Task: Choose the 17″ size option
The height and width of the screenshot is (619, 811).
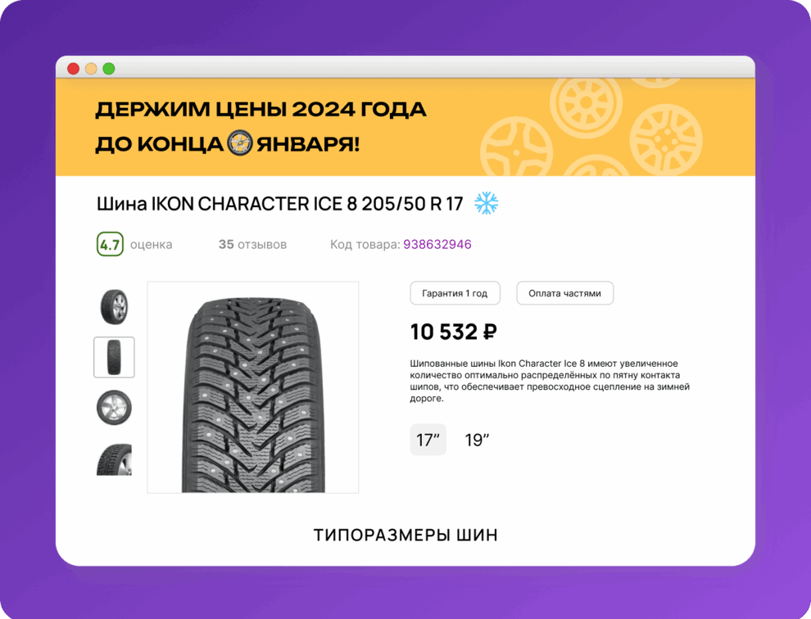Action: (x=428, y=440)
